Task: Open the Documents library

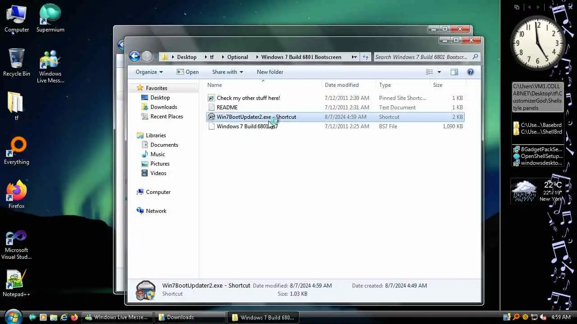Action: coord(164,145)
